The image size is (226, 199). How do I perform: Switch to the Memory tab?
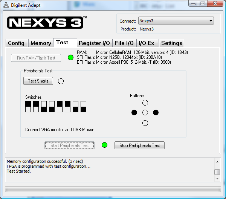tap(41, 43)
